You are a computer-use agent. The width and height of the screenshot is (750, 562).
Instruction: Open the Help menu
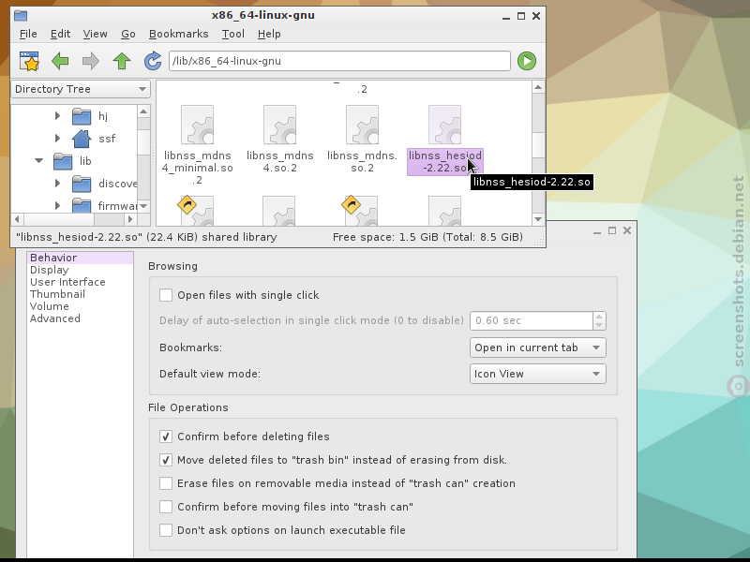269,34
